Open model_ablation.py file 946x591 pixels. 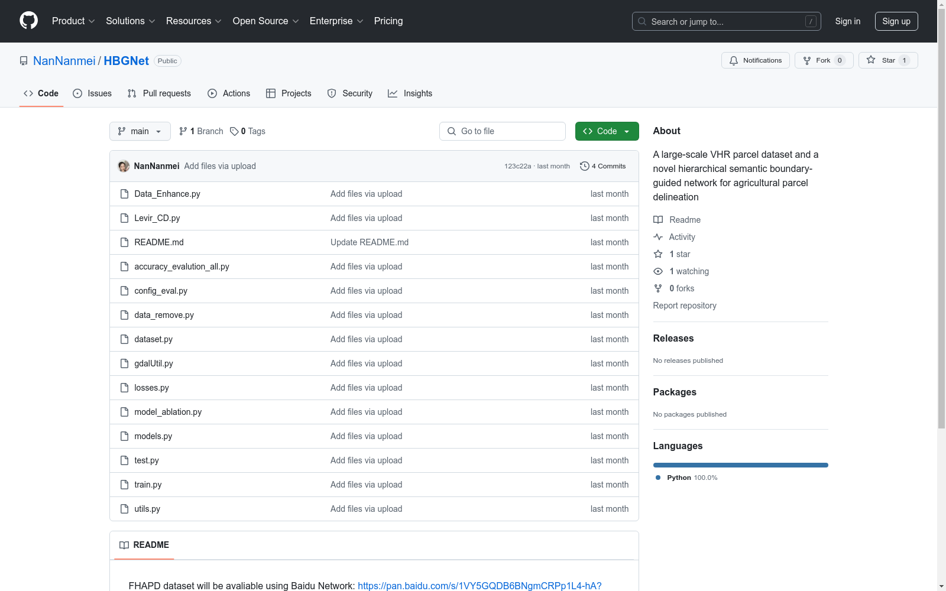click(168, 412)
